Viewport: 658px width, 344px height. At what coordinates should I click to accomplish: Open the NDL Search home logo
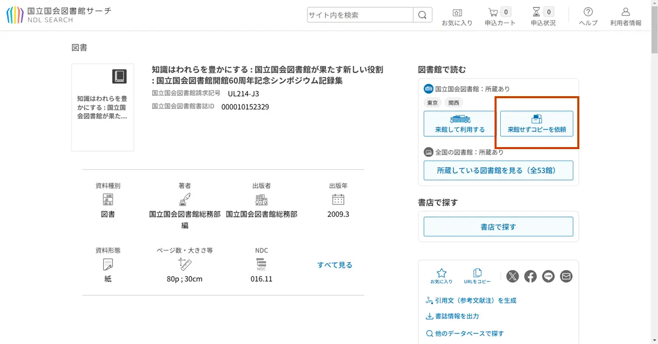[x=59, y=15]
